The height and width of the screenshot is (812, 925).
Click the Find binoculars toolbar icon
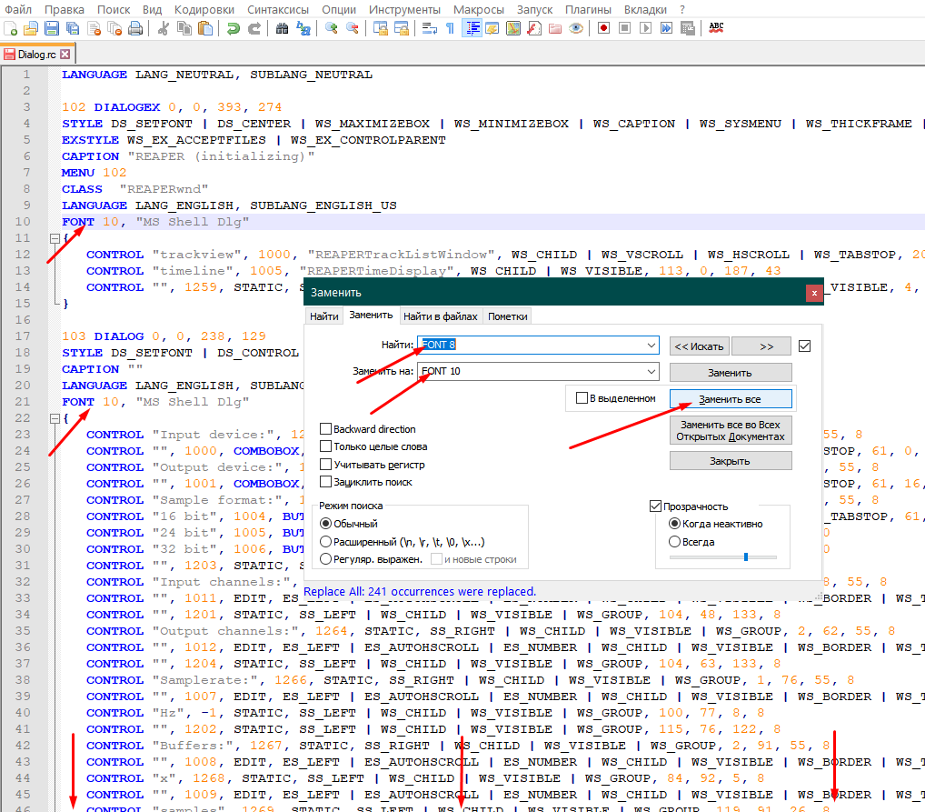[x=282, y=28]
